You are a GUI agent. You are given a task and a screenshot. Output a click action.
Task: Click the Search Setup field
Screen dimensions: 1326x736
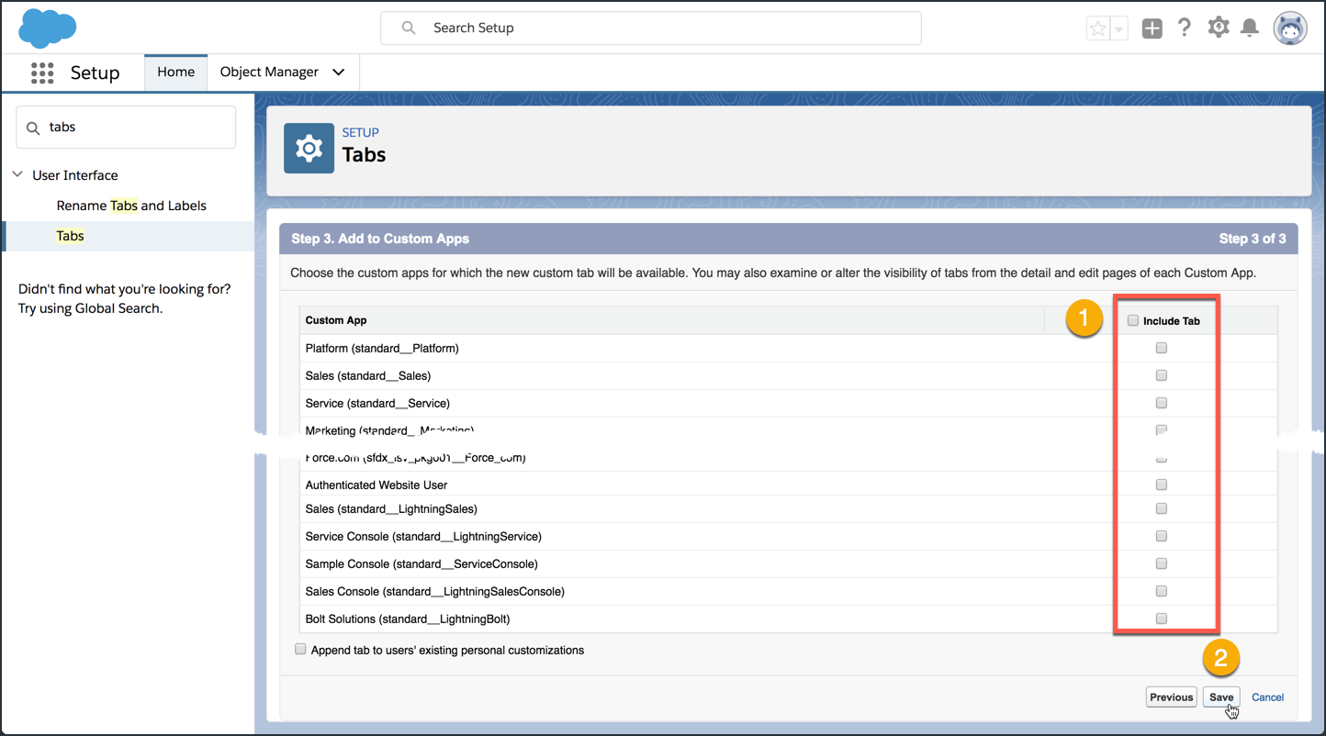[651, 28]
